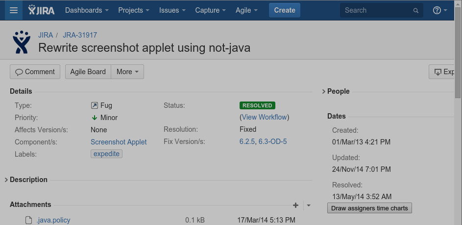Open the help question mark icon
This screenshot has height=225, width=462.
click(437, 10)
